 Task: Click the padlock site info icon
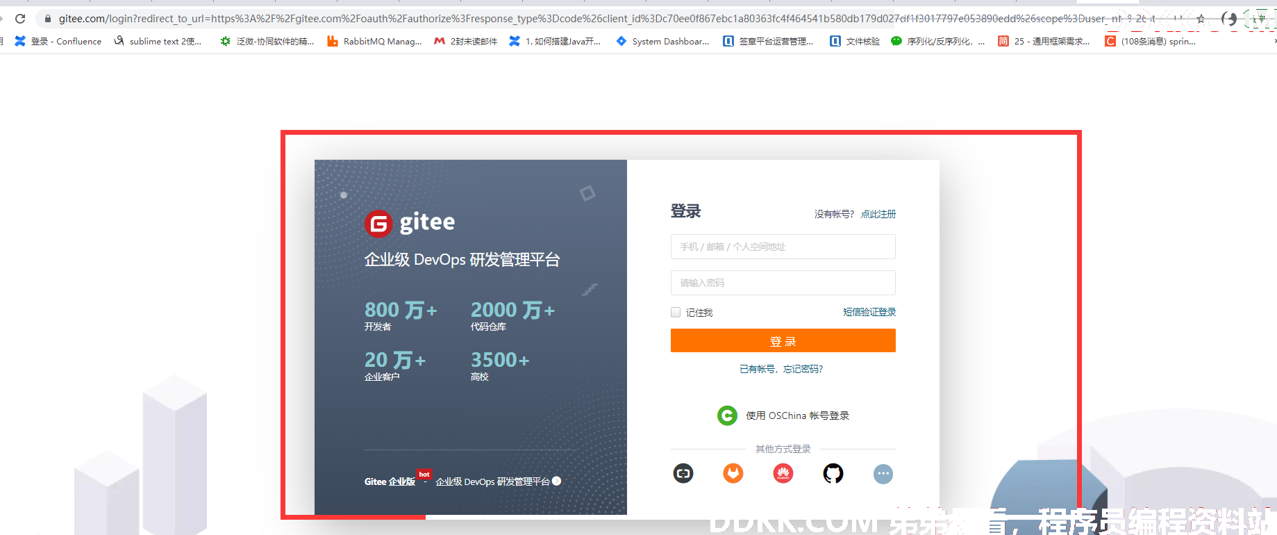click(48, 19)
